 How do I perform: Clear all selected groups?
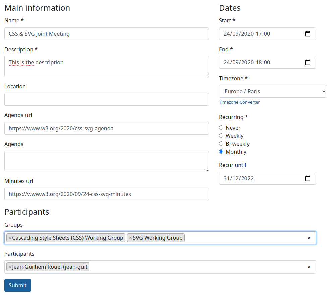pos(309,238)
